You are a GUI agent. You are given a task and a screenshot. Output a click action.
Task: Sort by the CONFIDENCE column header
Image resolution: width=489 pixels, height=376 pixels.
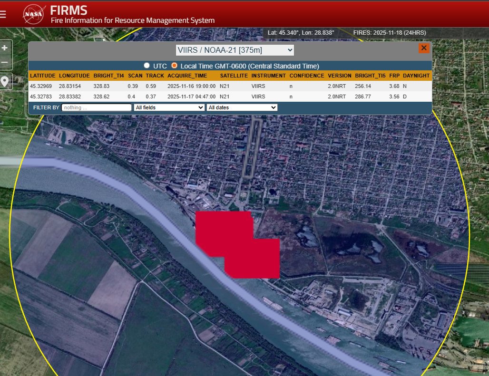[x=307, y=76]
